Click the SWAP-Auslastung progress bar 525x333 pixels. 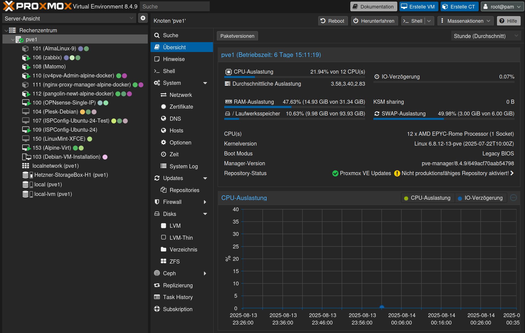pos(444,119)
